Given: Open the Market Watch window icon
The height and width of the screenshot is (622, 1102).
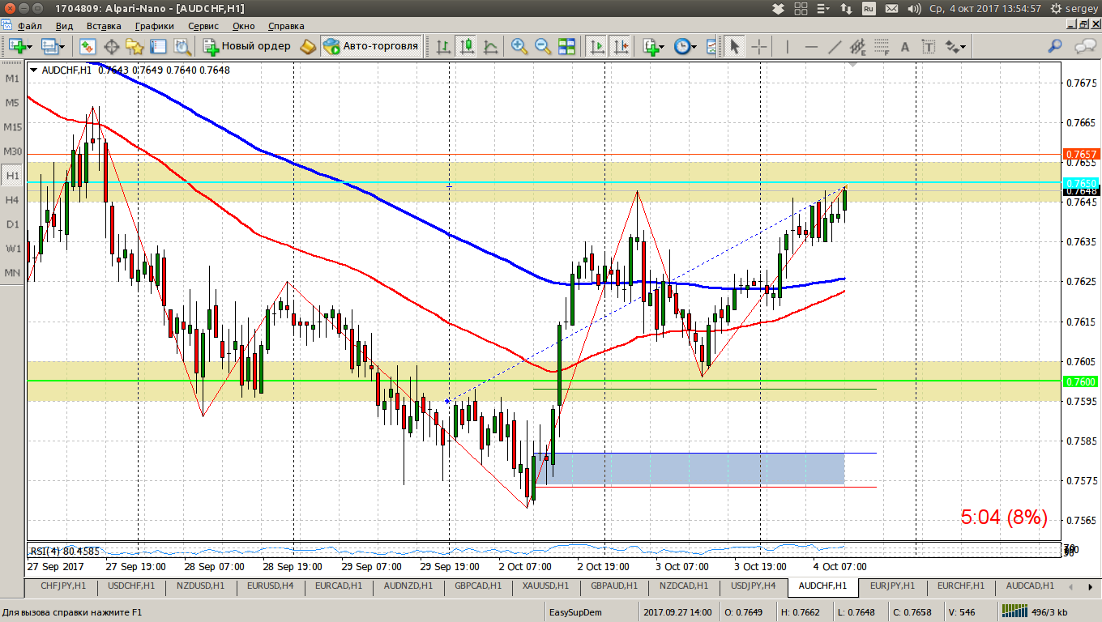Looking at the screenshot, I should [x=88, y=46].
